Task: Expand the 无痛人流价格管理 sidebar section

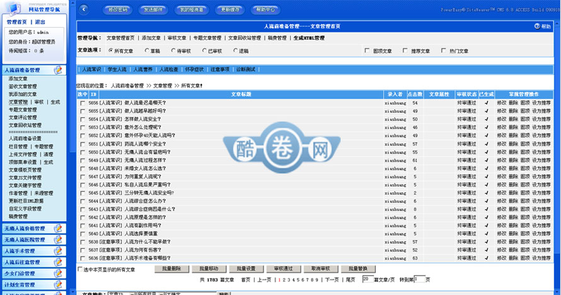Action: click(34, 228)
